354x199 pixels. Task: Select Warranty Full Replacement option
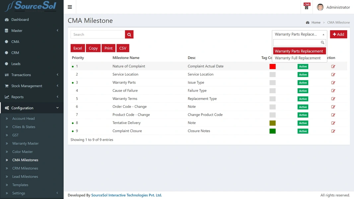tap(298, 58)
